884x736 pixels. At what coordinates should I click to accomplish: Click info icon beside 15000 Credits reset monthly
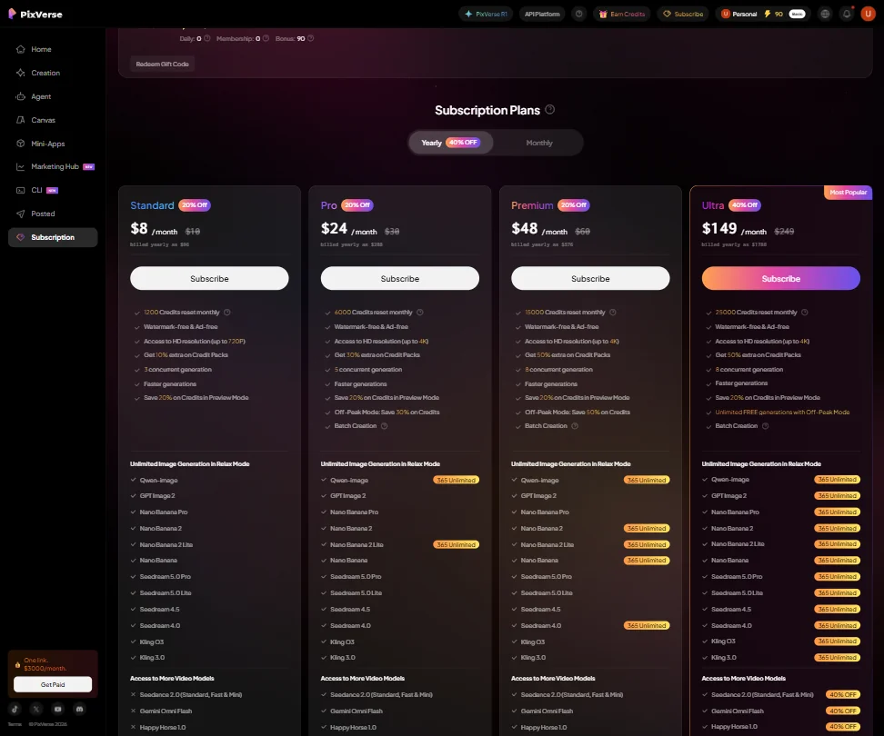click(613, 312)
